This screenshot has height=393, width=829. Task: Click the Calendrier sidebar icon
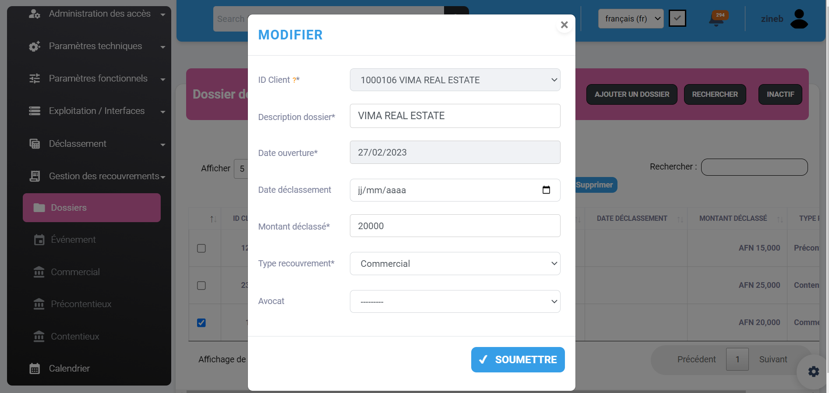click(35, 368)
